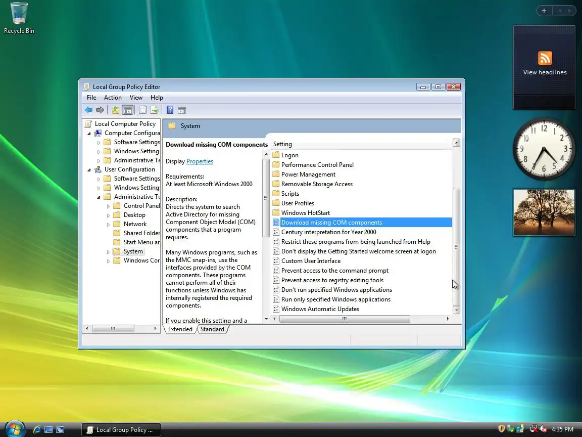Click the settings list vertical scrollbar thumb
The width and height of the screenshot is (582, 437).
point(457,247)
